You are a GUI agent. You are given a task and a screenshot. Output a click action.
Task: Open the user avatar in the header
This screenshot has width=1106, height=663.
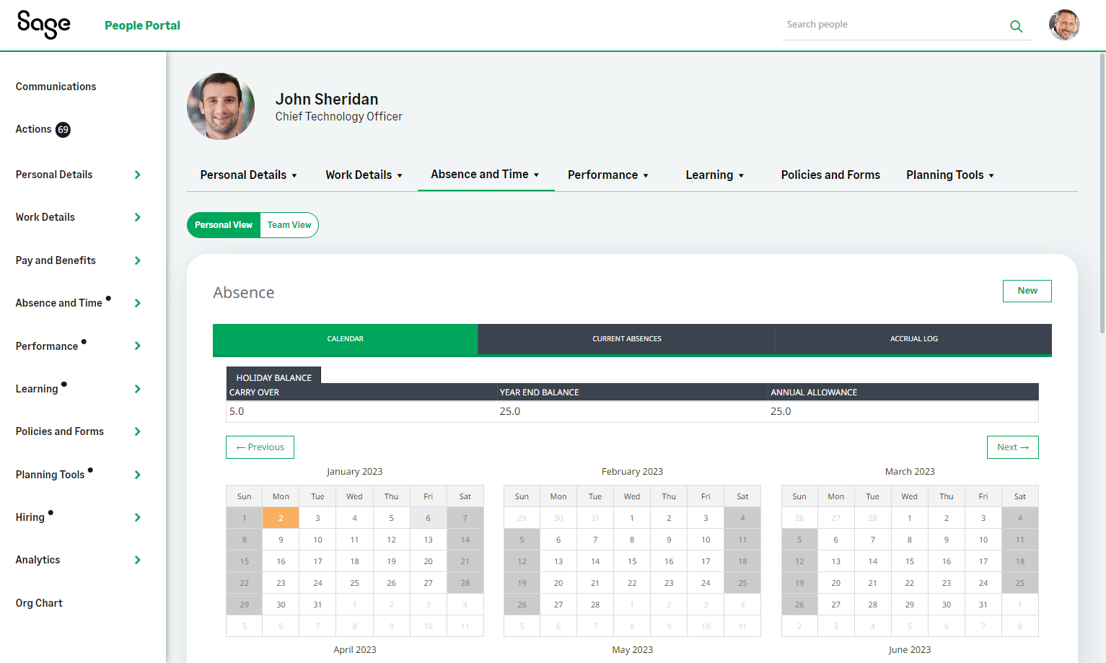click(x=1063, y=25)
